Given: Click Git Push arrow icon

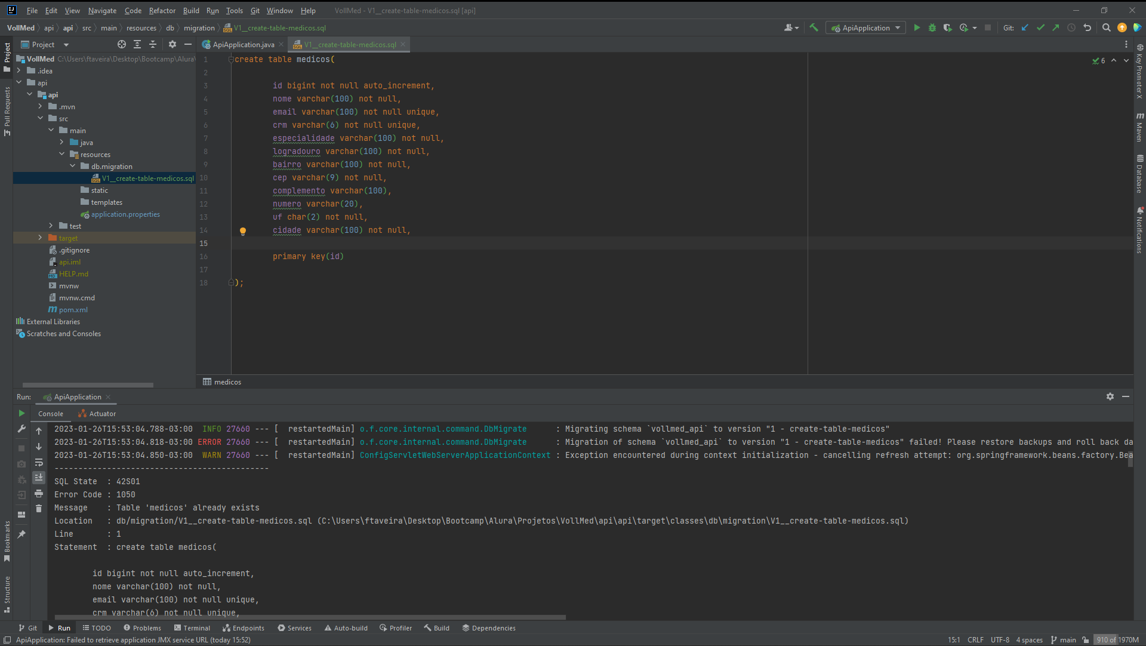Looking at the screenshot, I should [x=1056, y=27].
